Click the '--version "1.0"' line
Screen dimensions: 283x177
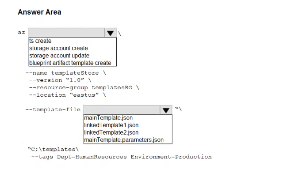pos(60,80)
